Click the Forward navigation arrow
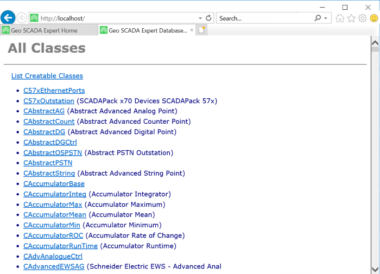The image size is (380, 274). (x=22, y=18)
